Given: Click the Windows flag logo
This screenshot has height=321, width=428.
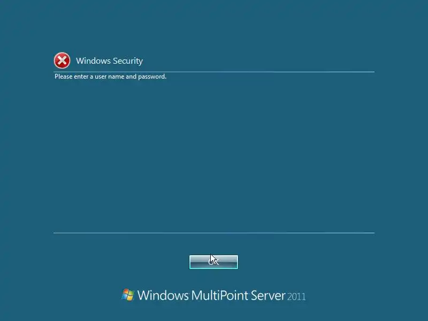Looking at the screenshot, I should pyautogui.click(x=128, y=295).
